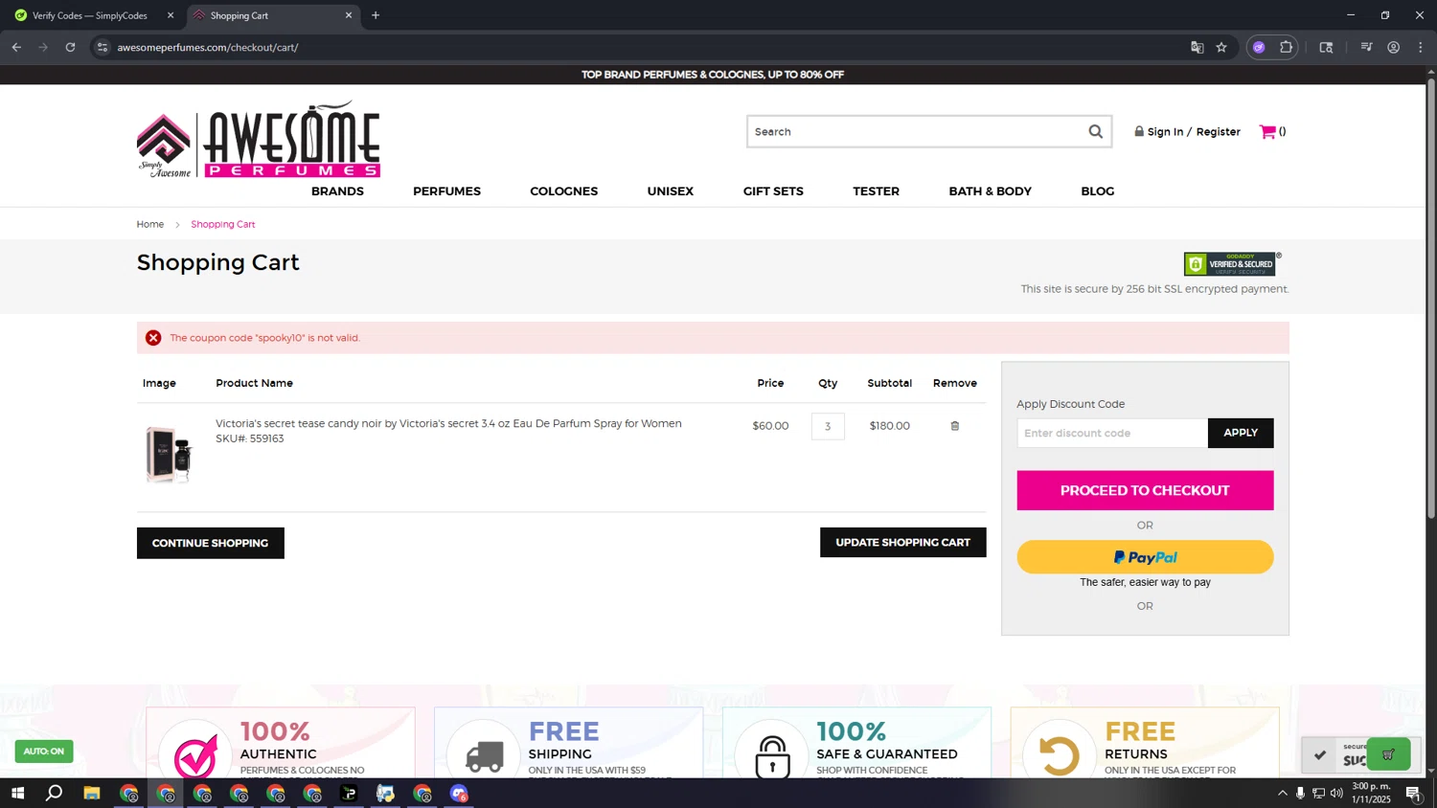Click PROCEED TO CHECKOUT
Viewport: 1437px width, 808px height.
pyautogui.click(x=1145, y=490)
